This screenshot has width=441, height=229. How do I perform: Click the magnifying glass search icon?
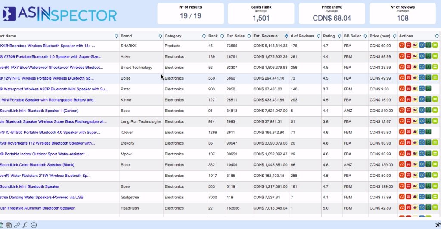[25, 225]
